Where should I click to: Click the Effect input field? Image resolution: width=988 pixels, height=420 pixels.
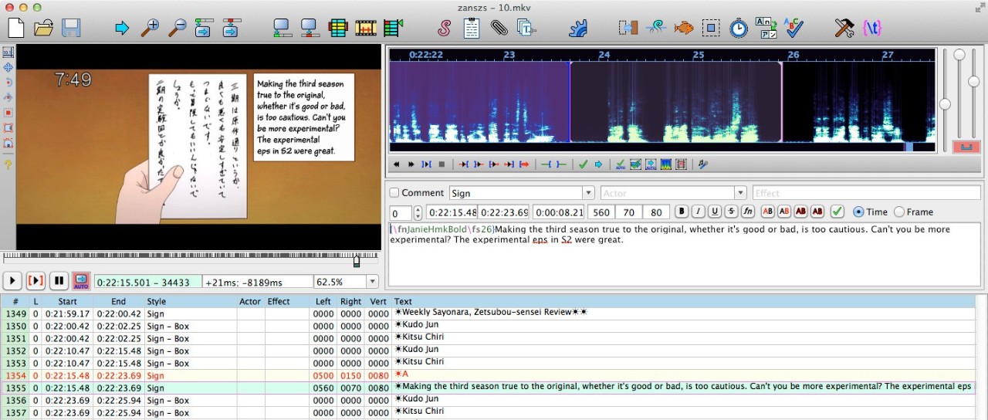coord(866,193)
